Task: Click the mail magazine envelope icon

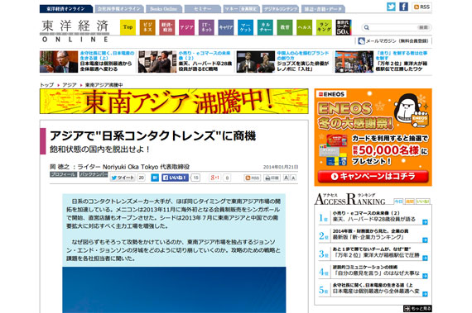Action: pyautogui.click(x=362, y=40)
